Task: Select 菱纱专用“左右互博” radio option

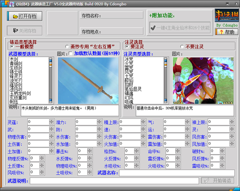Action: point(67,47)
